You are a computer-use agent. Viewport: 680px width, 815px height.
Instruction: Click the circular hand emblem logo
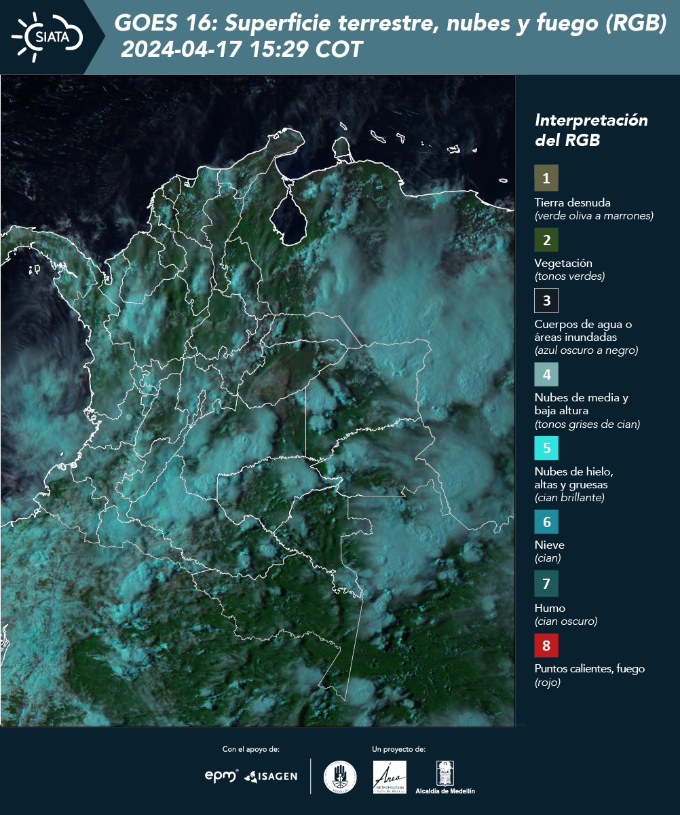click(x=340, y=776)
